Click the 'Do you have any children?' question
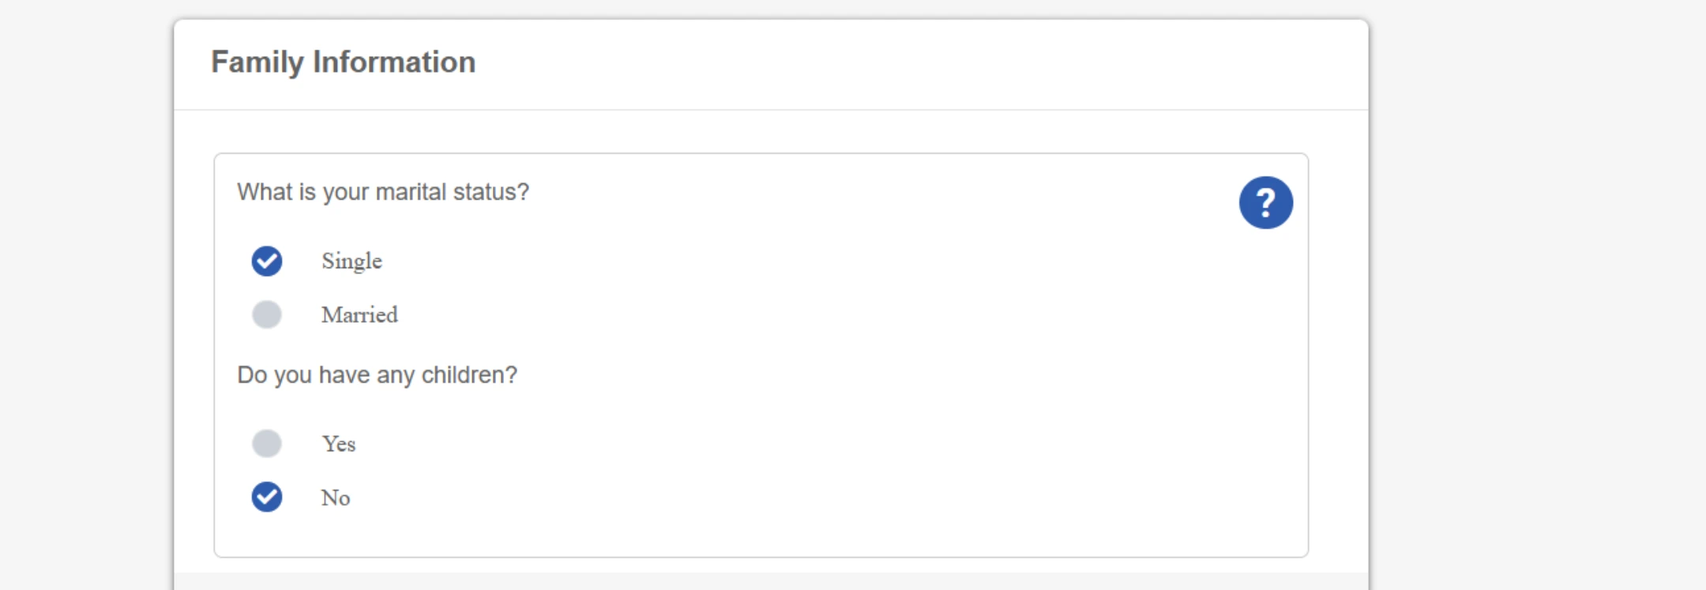This screenshot has height=590, width=1706. point(378,375)
